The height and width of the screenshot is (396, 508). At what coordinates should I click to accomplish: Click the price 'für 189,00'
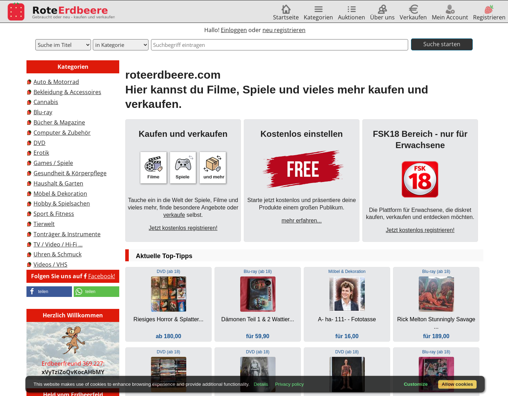tap(436, 336)
